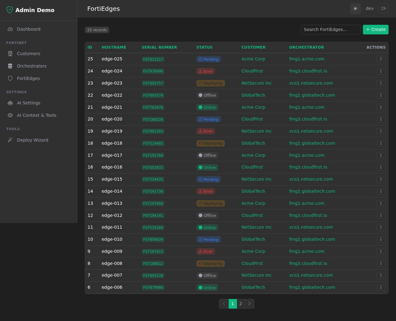
Task: Click the dev user label
Action: click(370, 8)
